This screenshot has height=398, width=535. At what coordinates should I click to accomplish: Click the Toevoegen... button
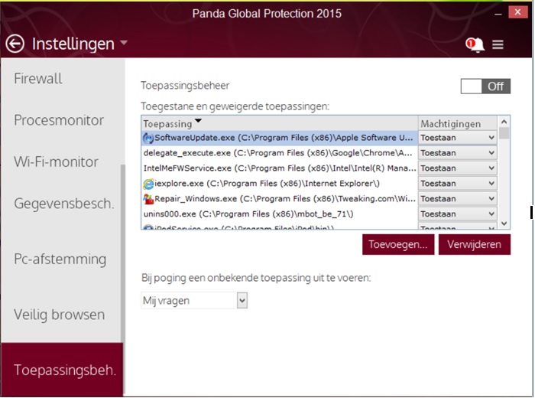[398, 244]
